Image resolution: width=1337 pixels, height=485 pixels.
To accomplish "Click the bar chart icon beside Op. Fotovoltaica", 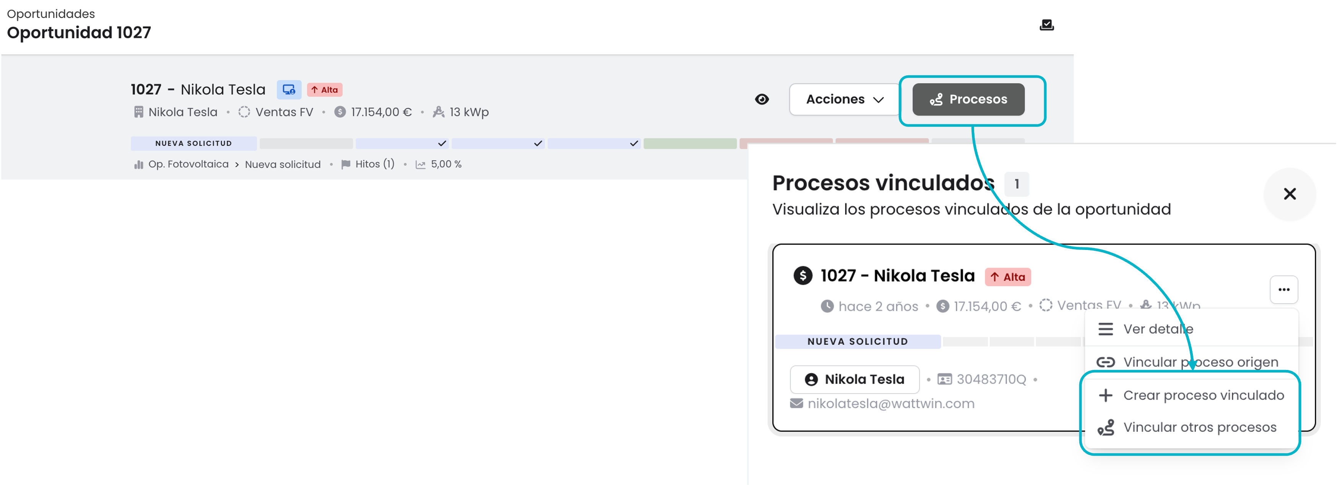I will pos(138,164).
